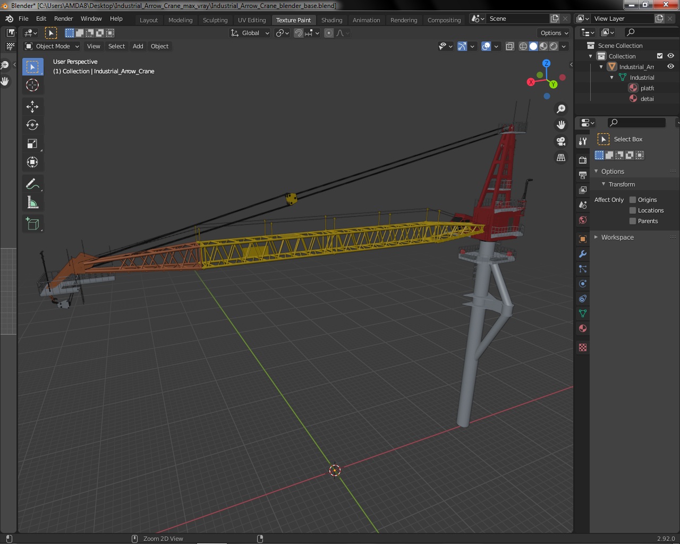Toggle proportional editing button
The height and width of the screenshot is (544, 680).
tap(329, 33)
